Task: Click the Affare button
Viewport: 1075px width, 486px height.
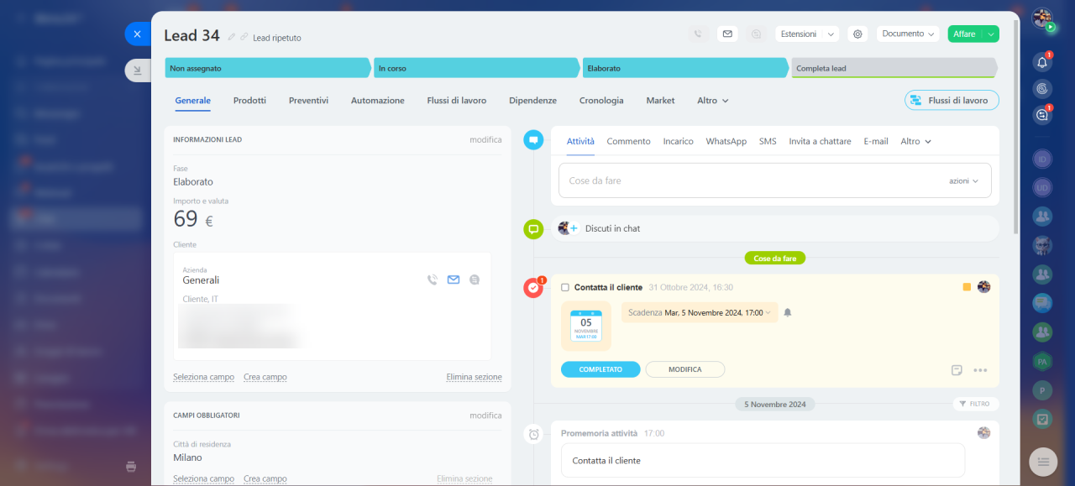Action: (x=965, y=34)
